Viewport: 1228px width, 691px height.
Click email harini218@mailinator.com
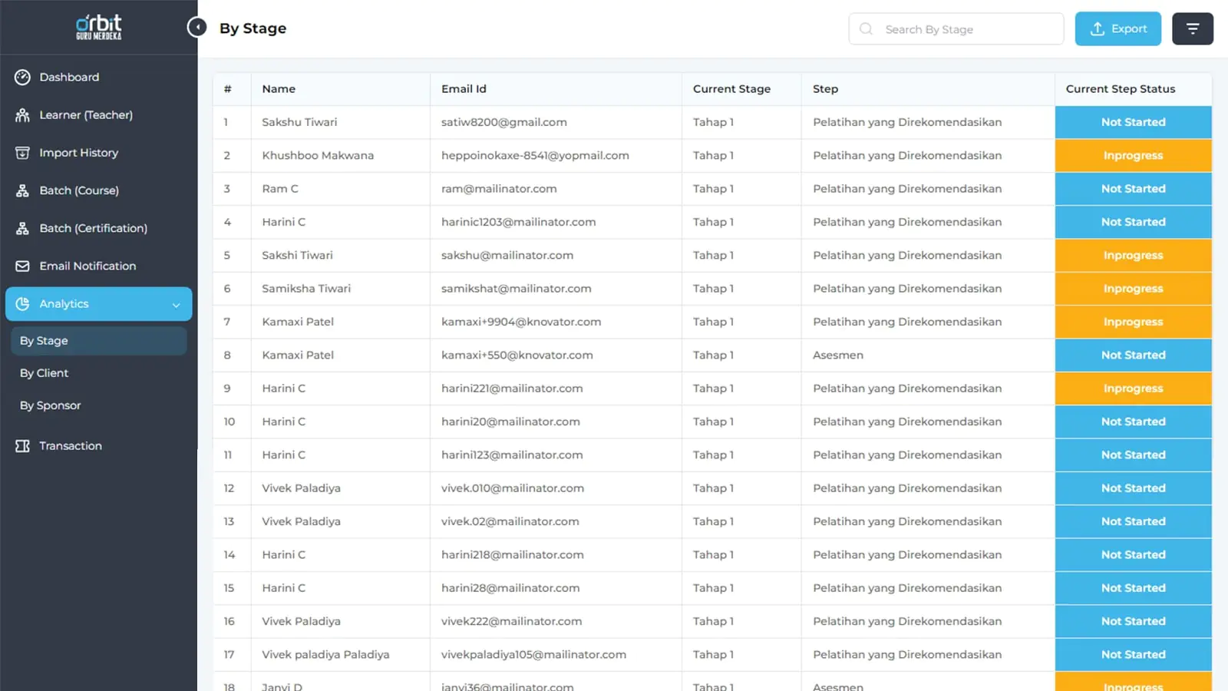point(513,555)
